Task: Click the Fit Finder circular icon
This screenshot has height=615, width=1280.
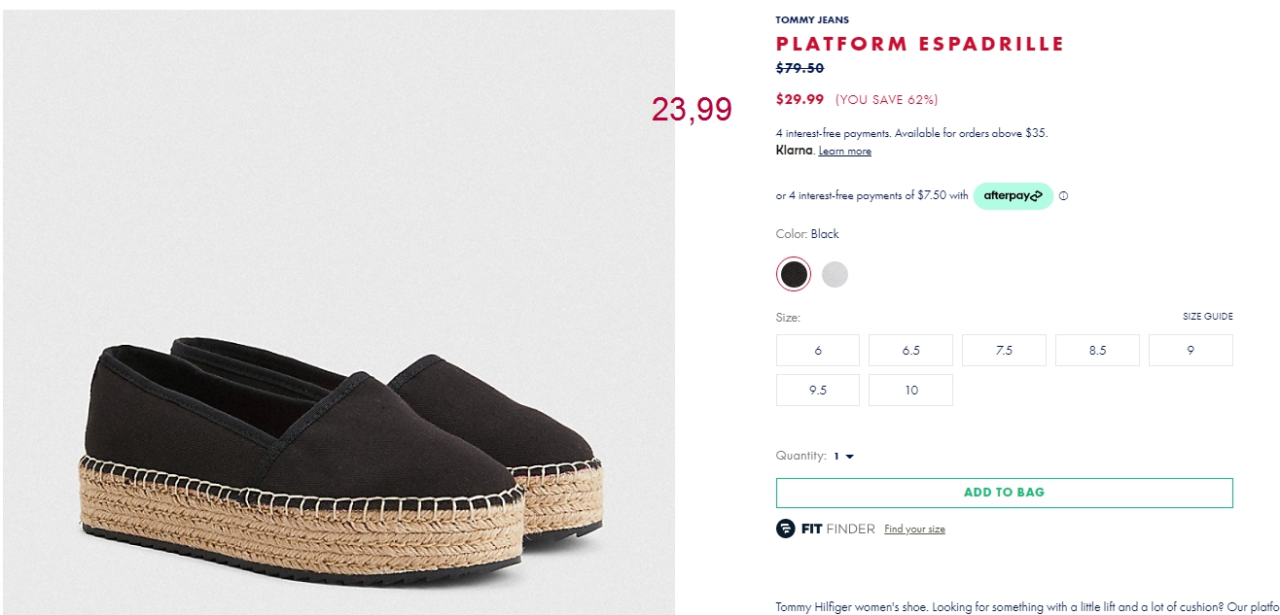Action: (785, 529)
